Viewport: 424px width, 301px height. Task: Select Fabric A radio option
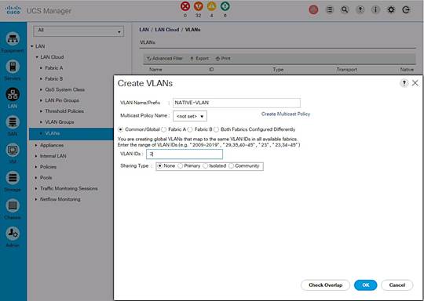point(163,129)
